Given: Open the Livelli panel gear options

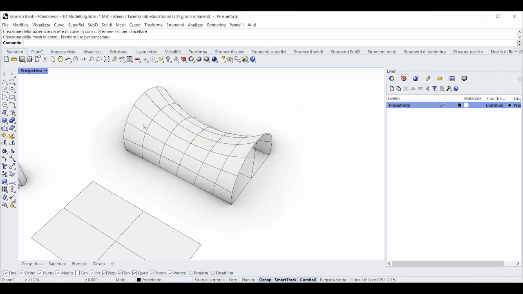Looking at the screenshot, I should (520, 79).
